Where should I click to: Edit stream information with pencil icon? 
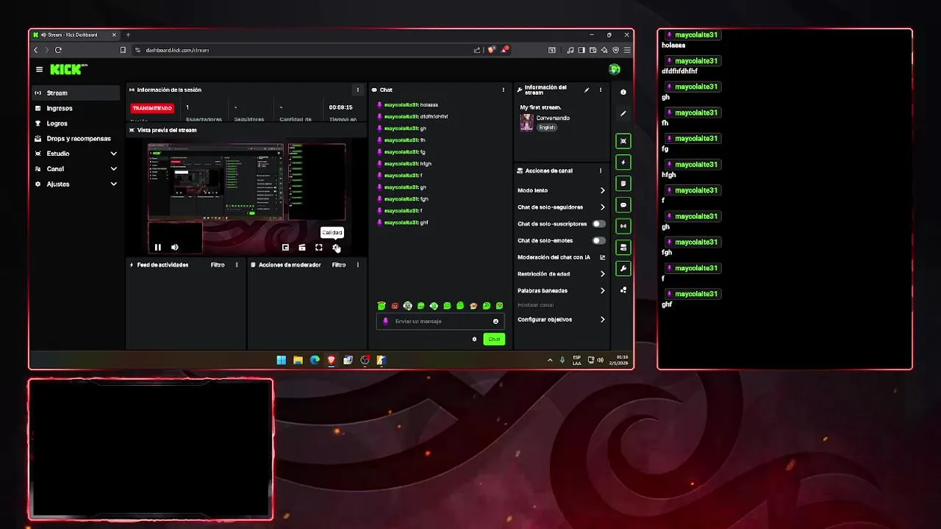587,90
